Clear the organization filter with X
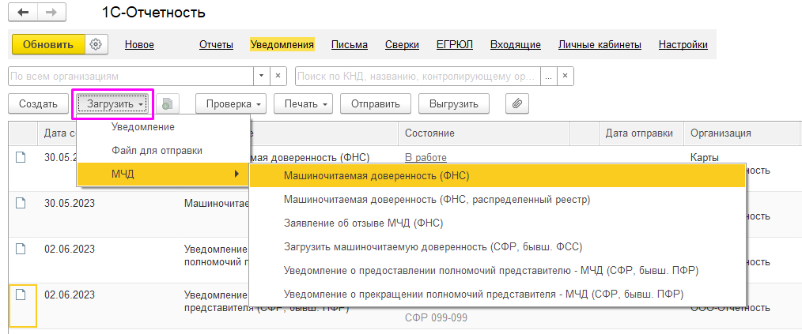 click(x=278, y=77)
